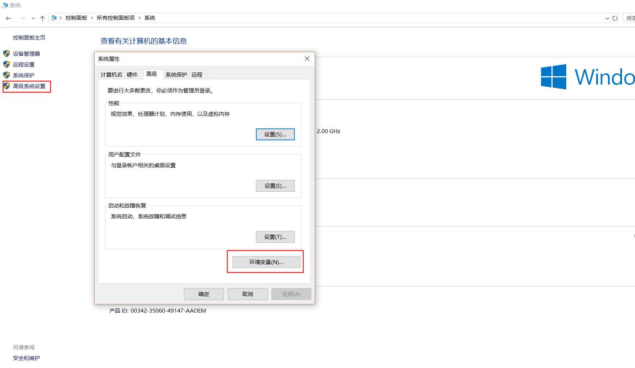Click 产品 ID: 00342-35060-49147-AAOEM text
Image resolution: width=635 pixels, height=368 pixels.
coord(158,311)
